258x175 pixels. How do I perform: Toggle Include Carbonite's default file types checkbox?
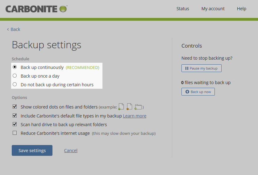pyautogui.click(x=15, y=116)
